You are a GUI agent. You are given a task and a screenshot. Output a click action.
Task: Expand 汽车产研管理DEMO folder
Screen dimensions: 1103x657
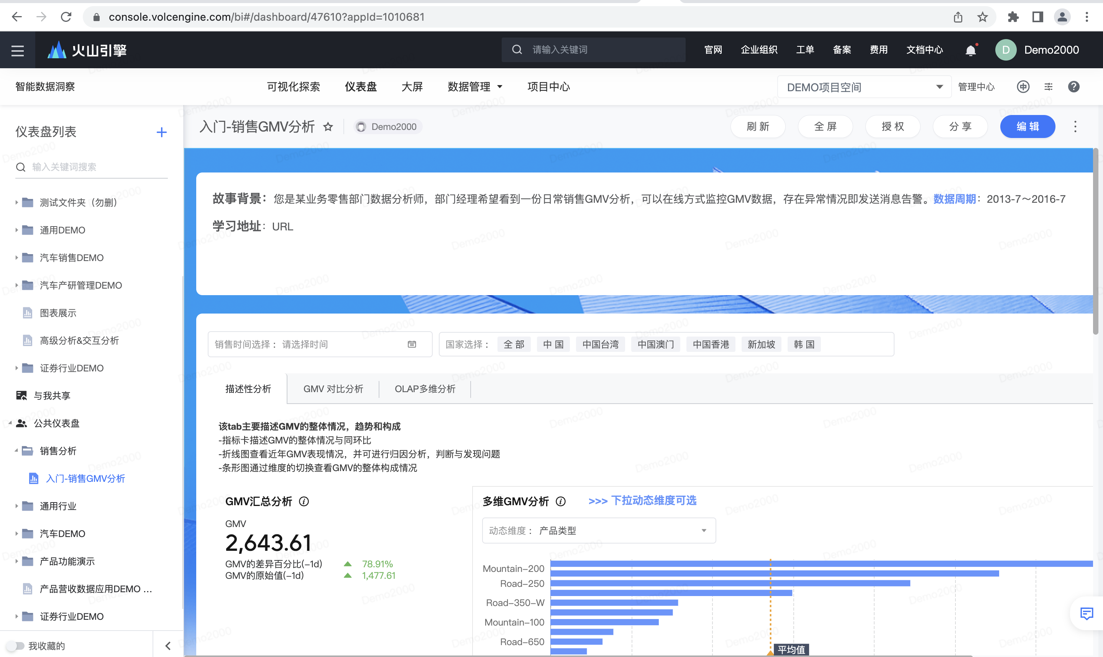pos(16,285)
